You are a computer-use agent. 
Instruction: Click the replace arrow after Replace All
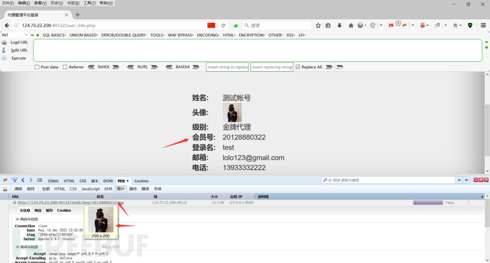(x=329, y=67)
